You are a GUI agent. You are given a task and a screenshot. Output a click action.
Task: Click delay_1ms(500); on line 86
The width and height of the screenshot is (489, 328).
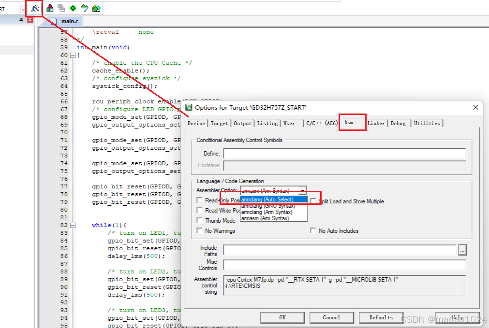click(136, 256)
